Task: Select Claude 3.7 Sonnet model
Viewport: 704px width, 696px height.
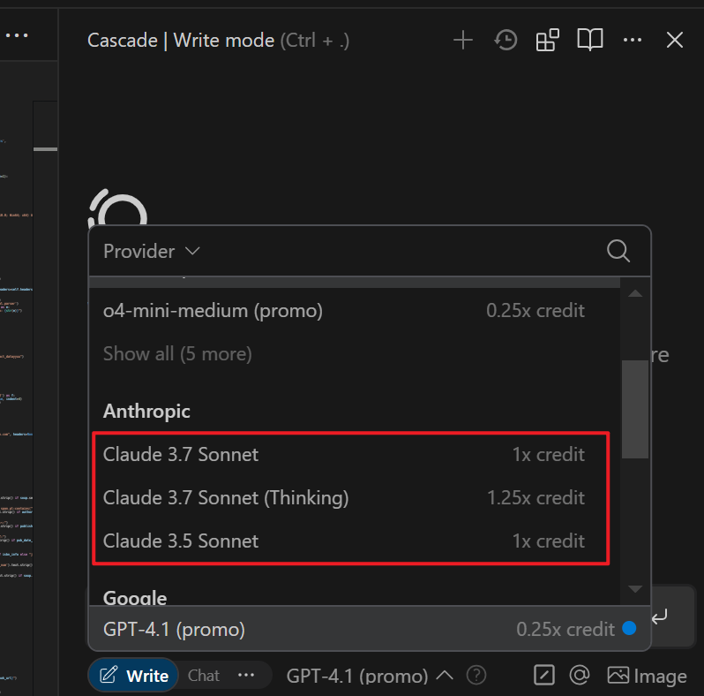Action: pyautogui.click(x=343, y=455)
